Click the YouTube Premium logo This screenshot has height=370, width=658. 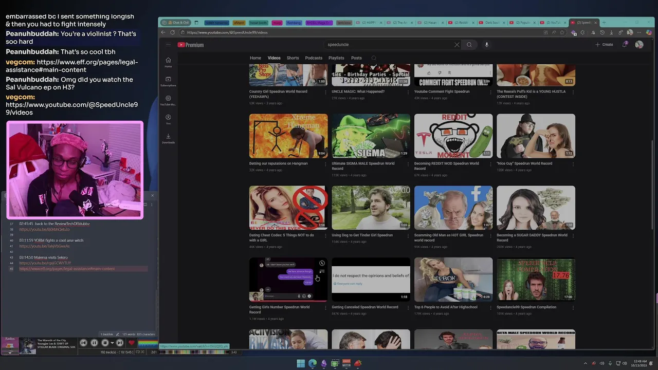tap(191, 45)
